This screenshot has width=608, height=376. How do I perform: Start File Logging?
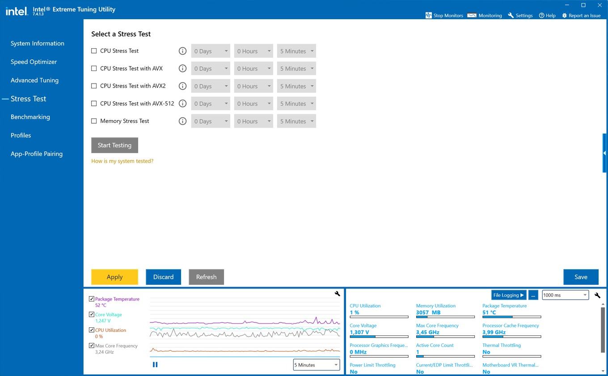[508, 295]
